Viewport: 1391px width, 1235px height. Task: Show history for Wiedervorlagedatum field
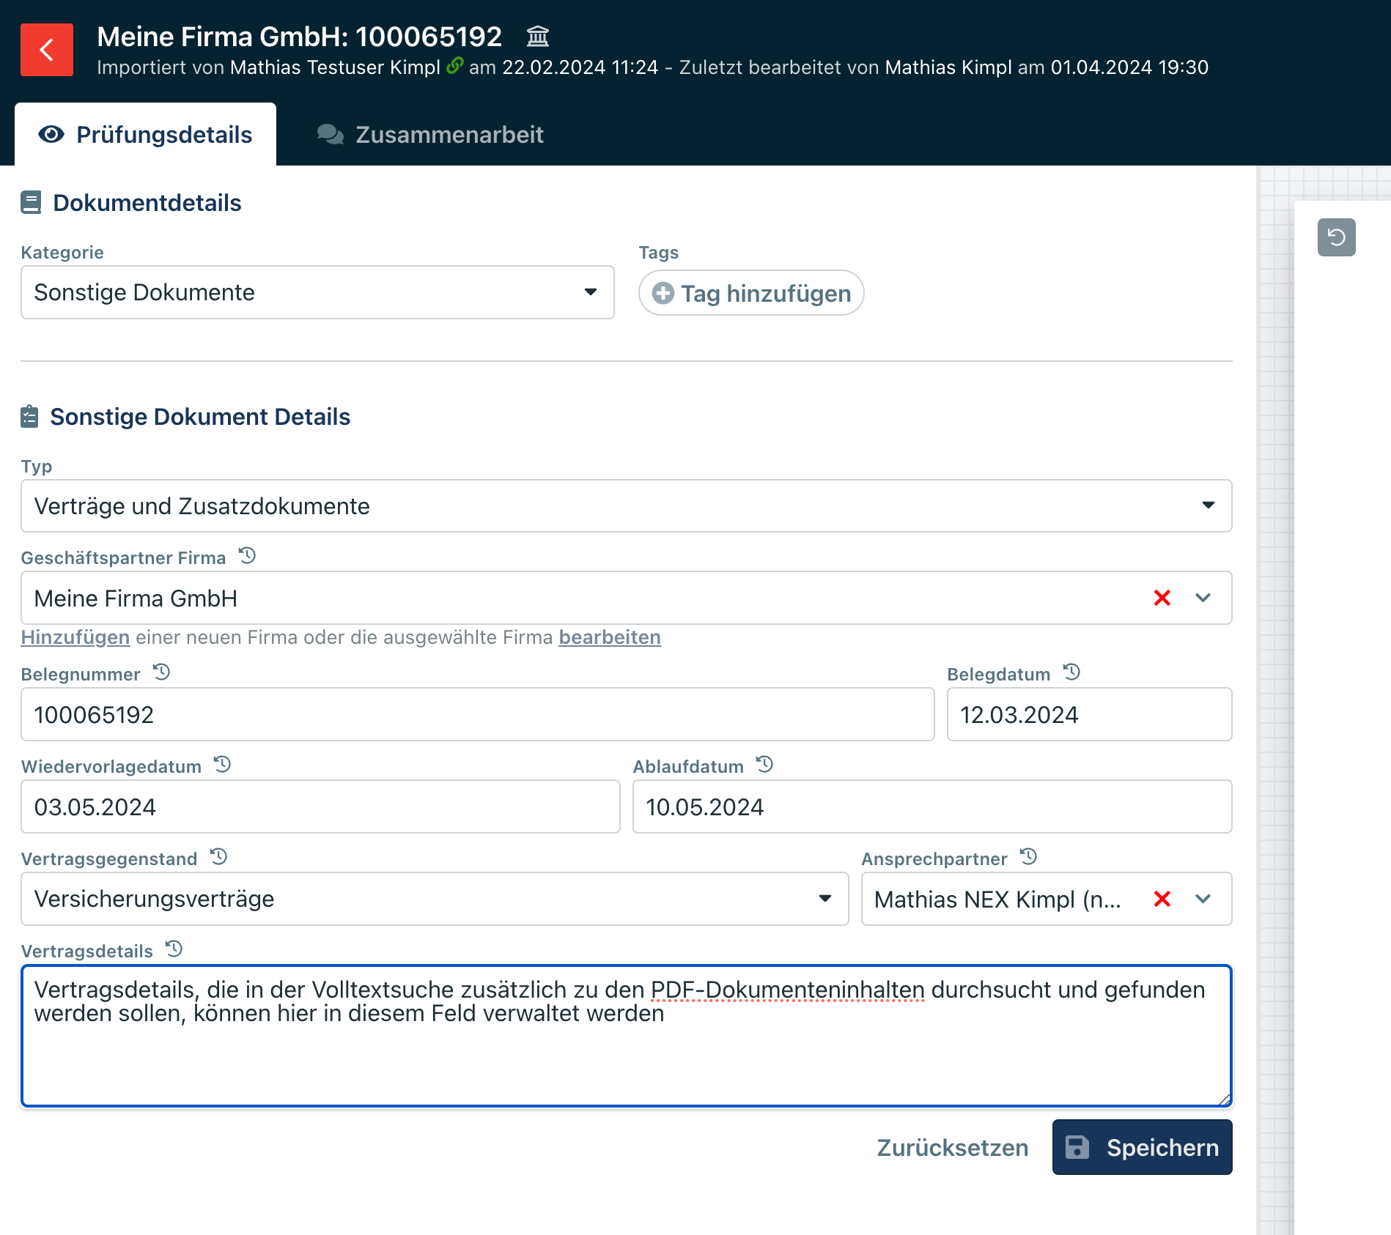(x=223, y=765)
